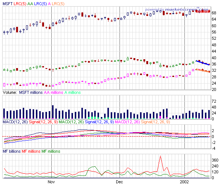
Task: Click the 44 price axis label
Action: tap(214, 52)
